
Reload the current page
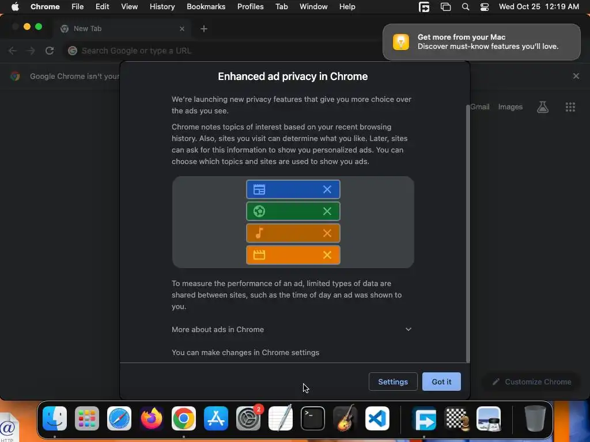click(x=50, y=51)
